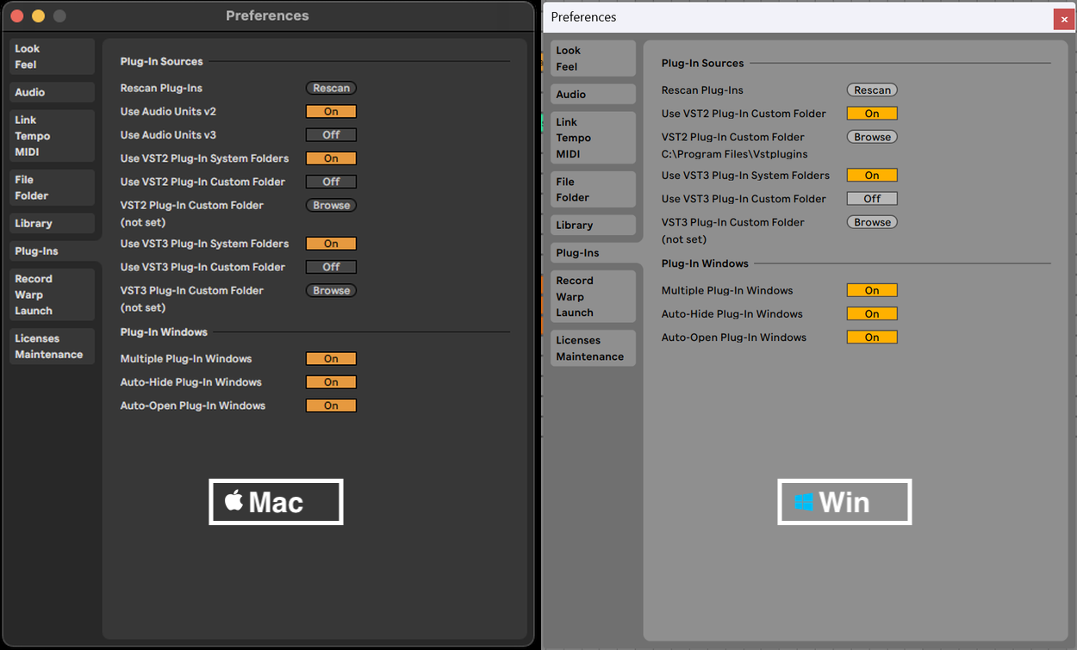The height and width of the screenshot is (650, 1077).
Task: Toggle Auto-Hide Plug-In Windows on Windows
Action: (x=872, y=314)
